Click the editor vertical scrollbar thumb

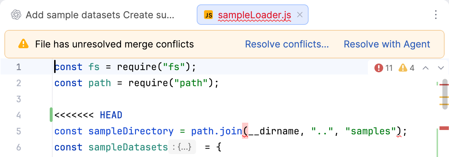(445, 94)
